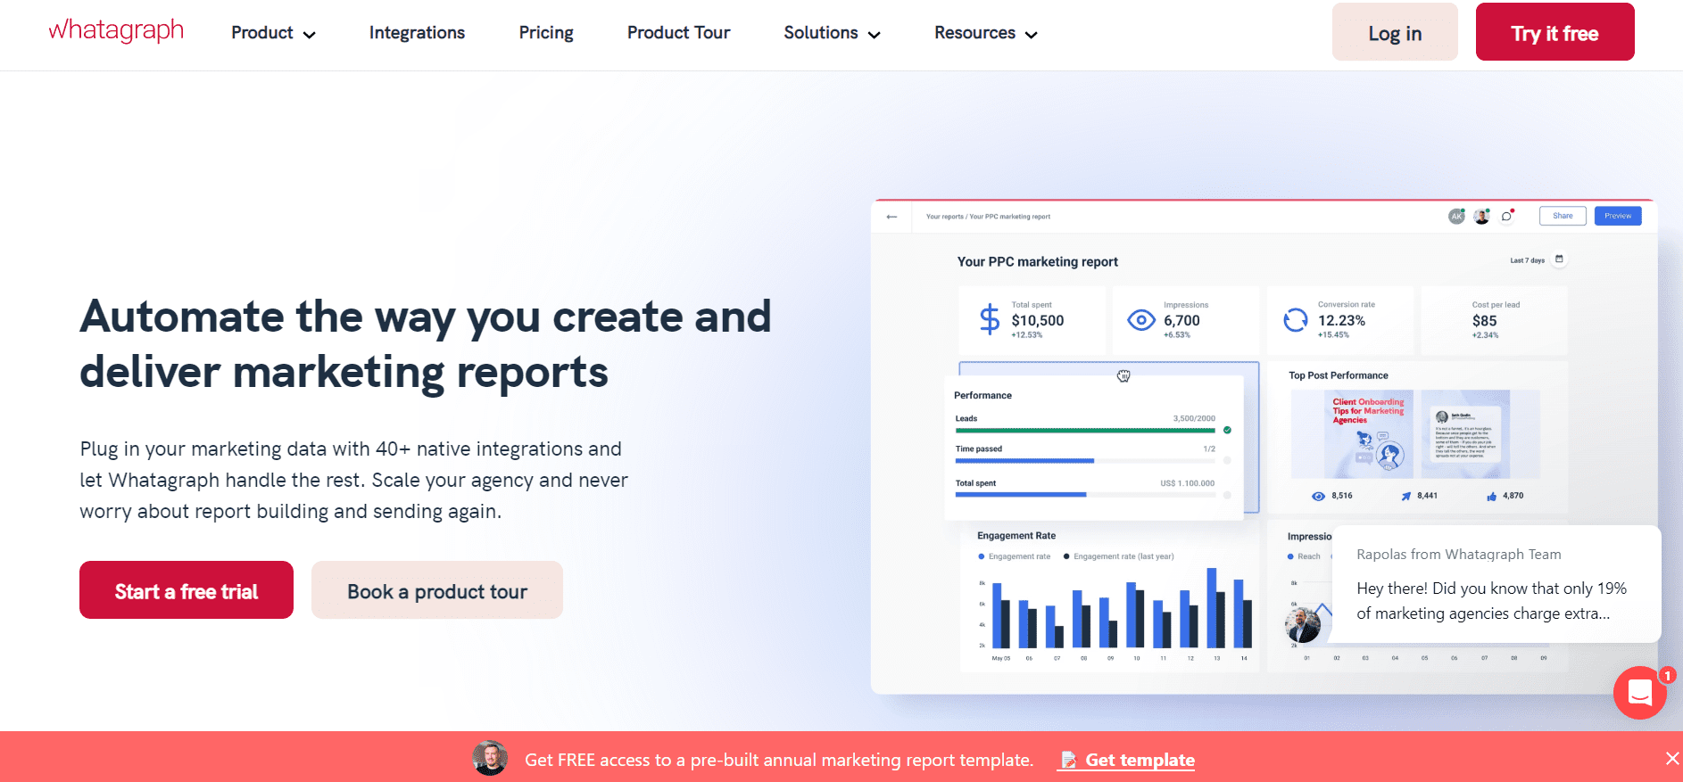Click the comment bubble icon in report header
The height and width of the screenshot is (782, 1683).
coord(1507,216)
